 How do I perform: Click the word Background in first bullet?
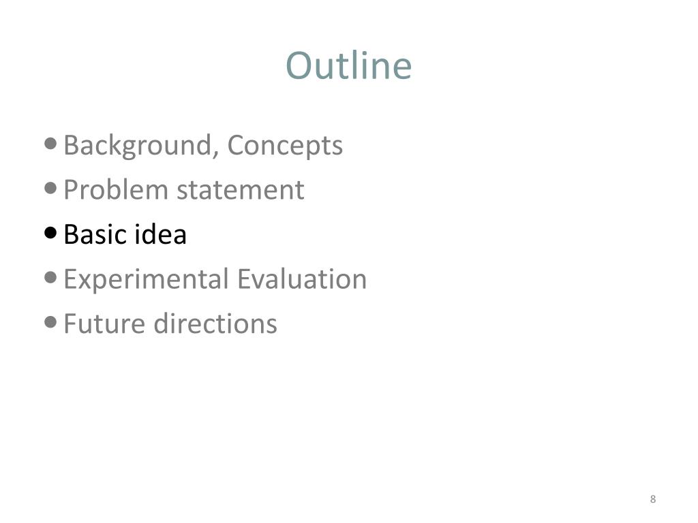point(138,146)
